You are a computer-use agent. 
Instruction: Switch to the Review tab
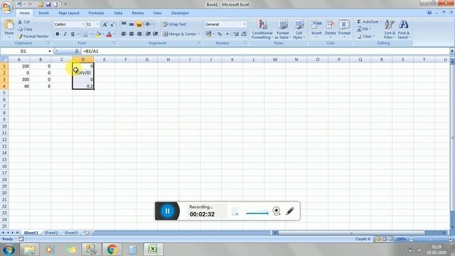[x=137, y=13]
